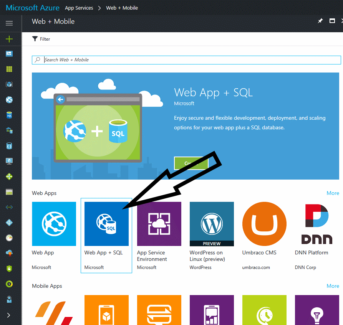Click the WordPress on Linux (preview) label
The width and height of the screenshot is (343, 325).
[207, 256]
